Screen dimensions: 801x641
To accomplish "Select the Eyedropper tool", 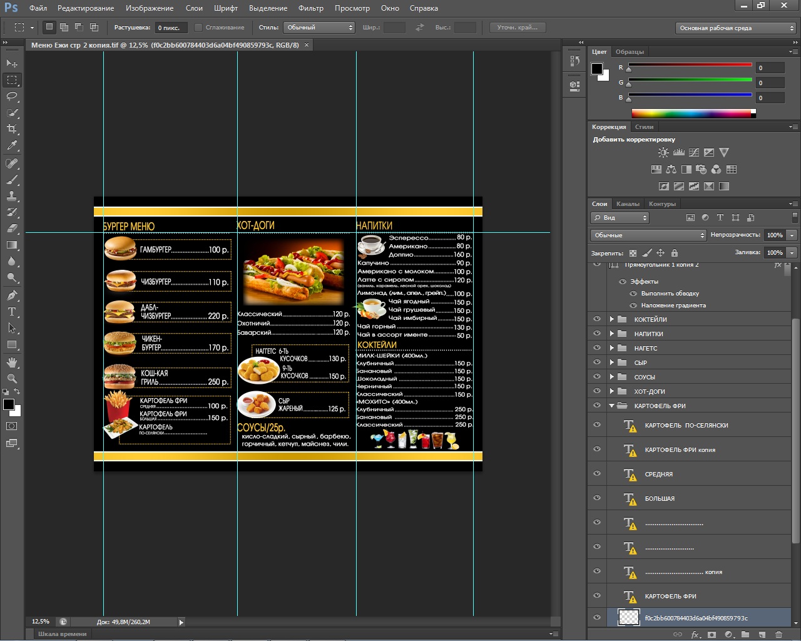I will click(x=12, y=145).
